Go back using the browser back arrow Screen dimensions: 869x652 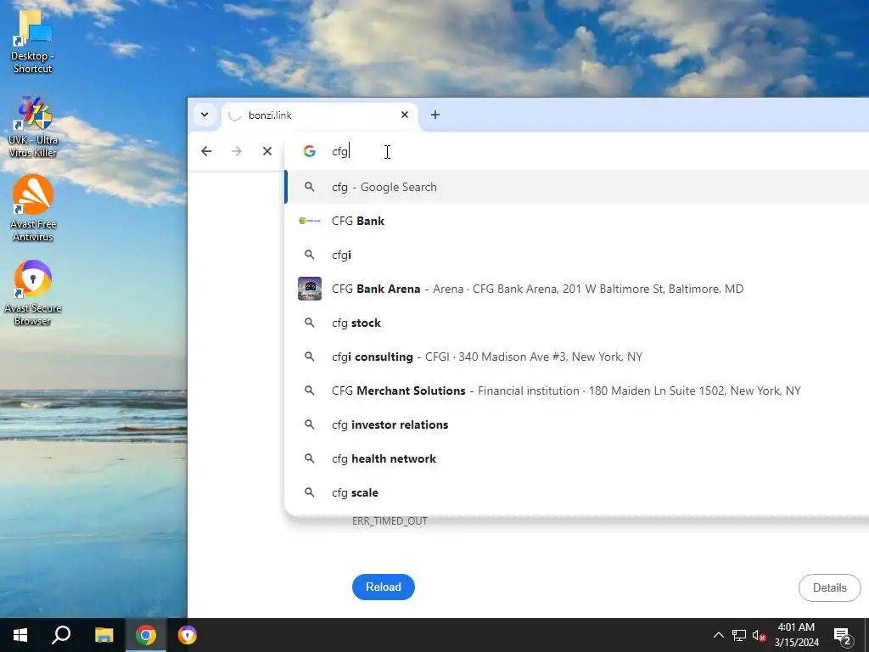click(206, 151)
